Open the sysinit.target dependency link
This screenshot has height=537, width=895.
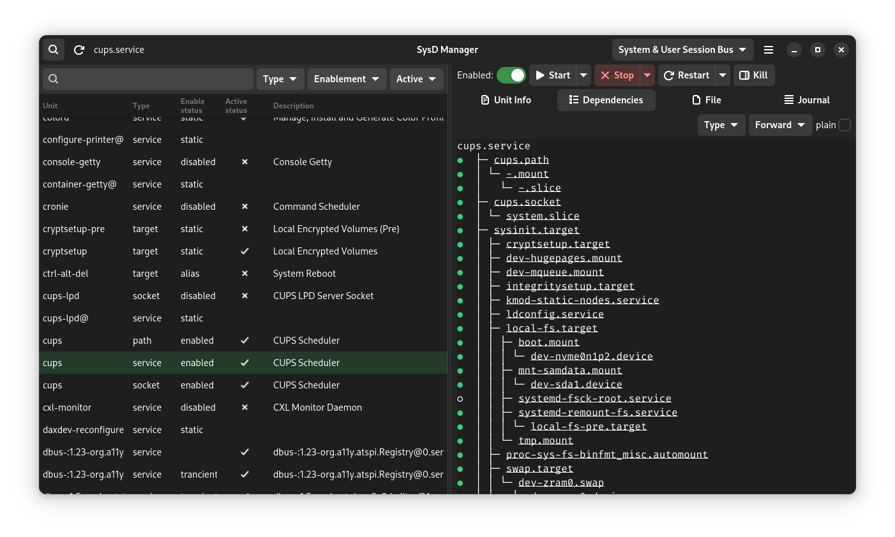pyautogui.click(x=537, y=230)
